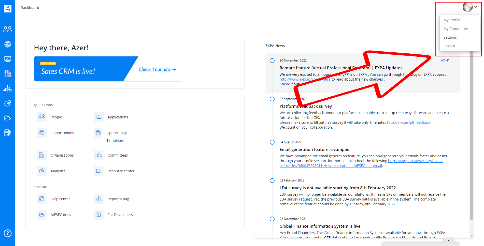484x246 pixels.
Task: Click Opportunity Templates quick link icon
Action: [98, 133]
